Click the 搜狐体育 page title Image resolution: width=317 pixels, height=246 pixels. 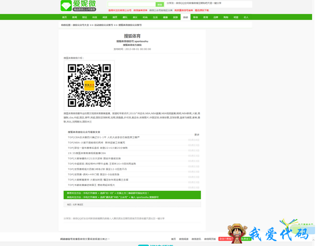132,36
